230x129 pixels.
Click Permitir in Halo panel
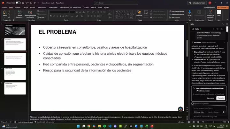[221, 98]
